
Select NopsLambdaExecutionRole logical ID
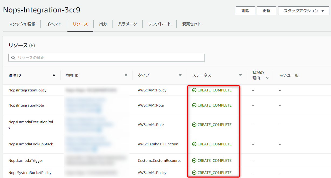pyautogui.click(x=31, y=125)
